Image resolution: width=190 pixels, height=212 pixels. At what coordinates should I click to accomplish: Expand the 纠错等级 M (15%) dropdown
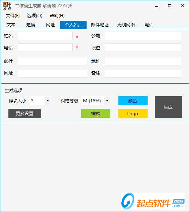point(107,101)
